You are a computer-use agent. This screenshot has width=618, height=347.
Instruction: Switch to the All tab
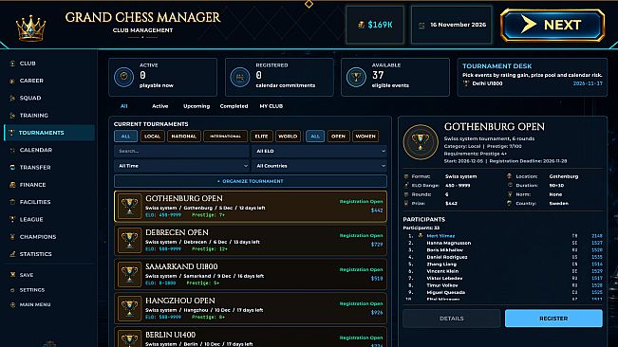pyautogui.click(x=123, y=106)
